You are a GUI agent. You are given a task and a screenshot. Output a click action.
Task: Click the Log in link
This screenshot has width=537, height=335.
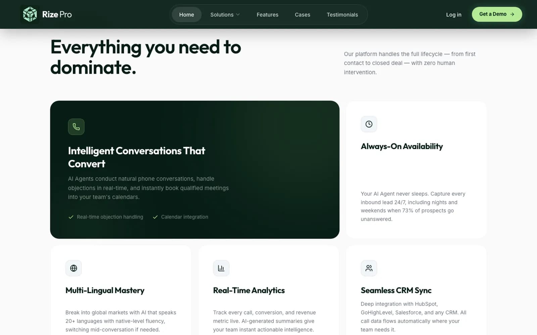click(x=454, y=15)
